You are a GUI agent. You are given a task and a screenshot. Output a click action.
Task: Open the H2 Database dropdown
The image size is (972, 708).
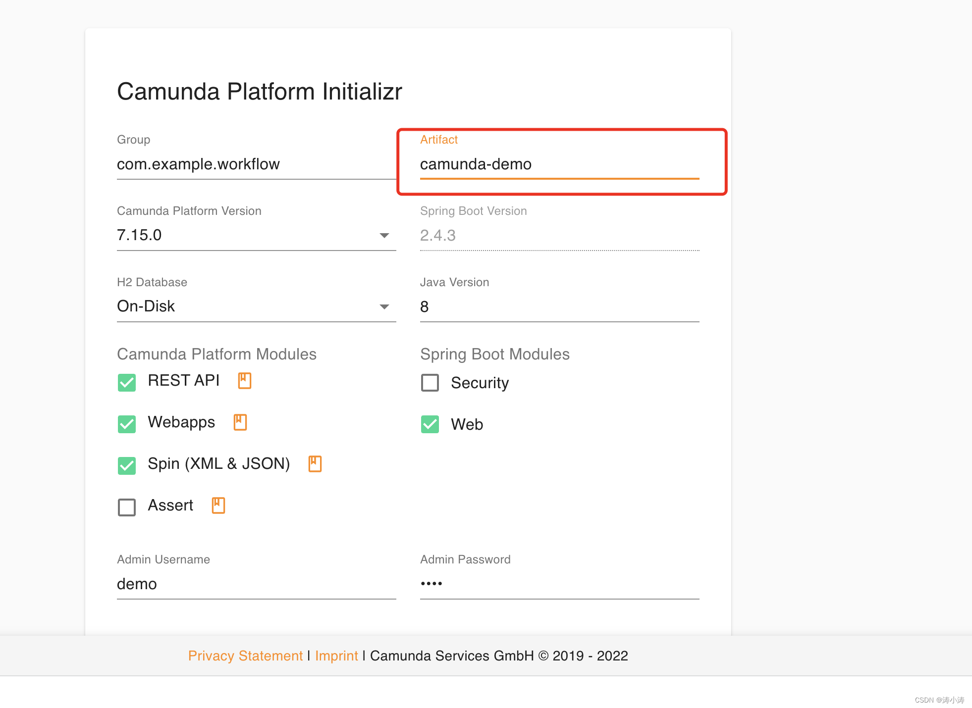point(257,306)
